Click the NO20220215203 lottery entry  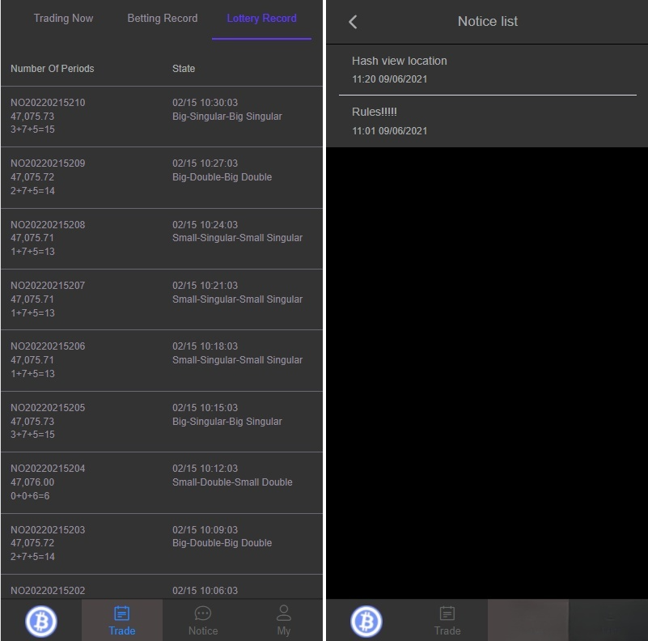point(161,543)
